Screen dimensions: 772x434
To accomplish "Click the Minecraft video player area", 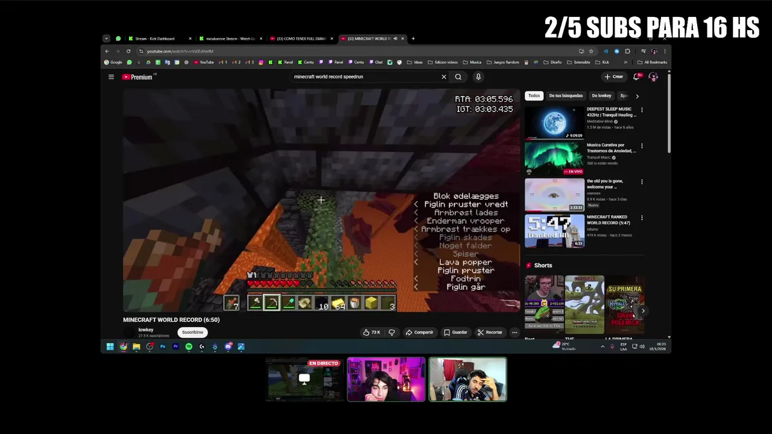I will [x=321, y=200].
